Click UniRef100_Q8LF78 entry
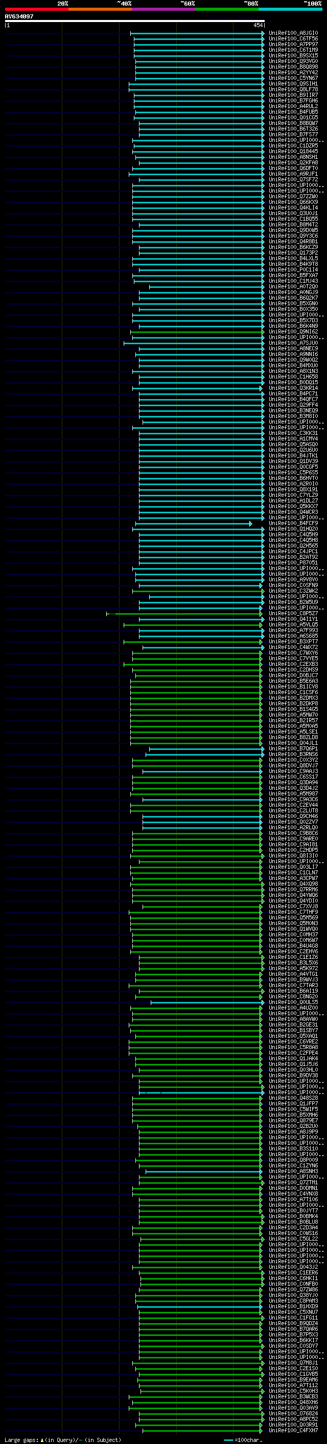The height and width of the screenshot is (1444, 327). tap(293, 89)
